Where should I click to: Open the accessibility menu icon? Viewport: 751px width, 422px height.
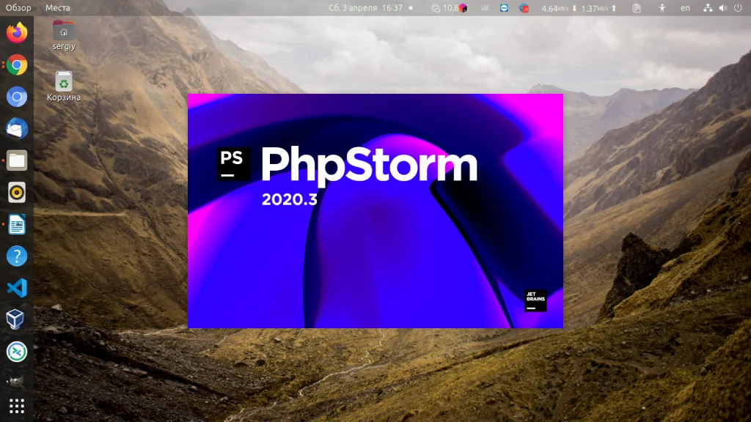click(x=662, y=8)
